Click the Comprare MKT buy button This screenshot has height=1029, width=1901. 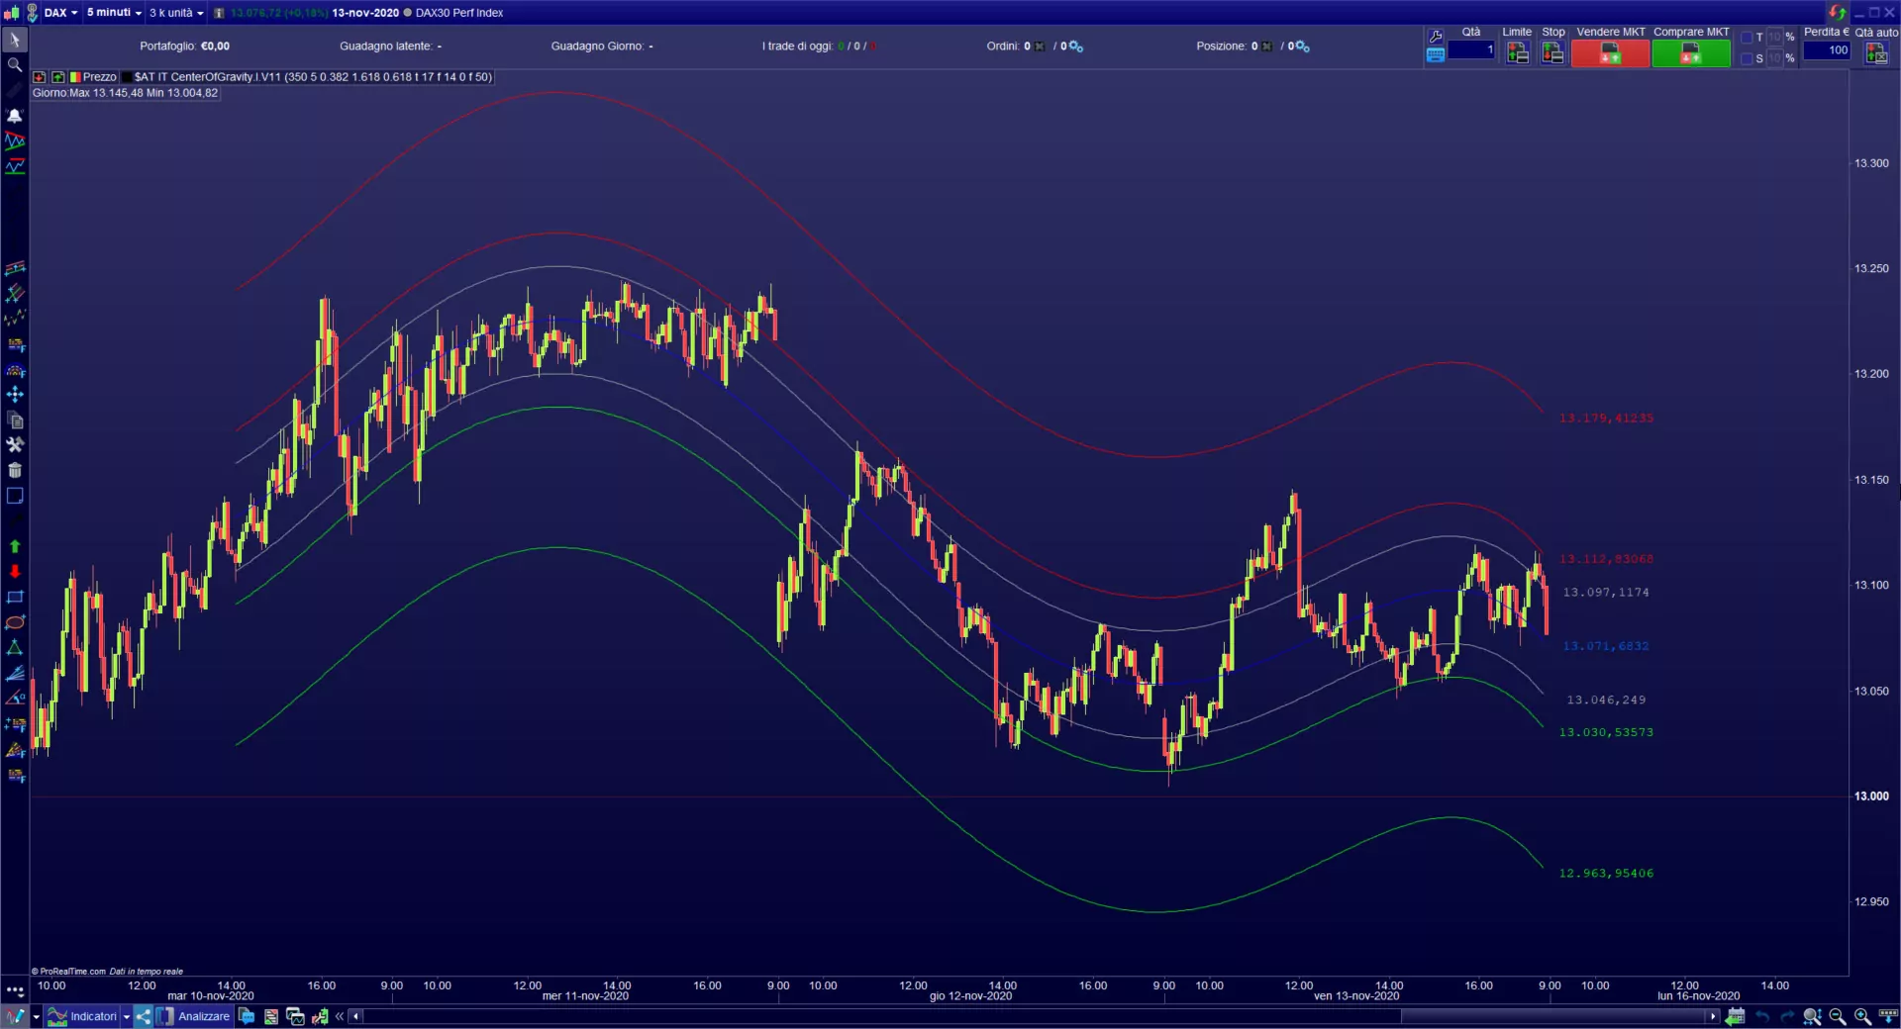pos(1691,54)
